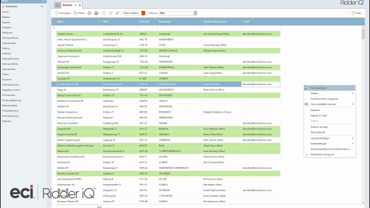The image size is (370, 208).
Task: Select the Blueflow Systems BV row
Action: [166, 173]
